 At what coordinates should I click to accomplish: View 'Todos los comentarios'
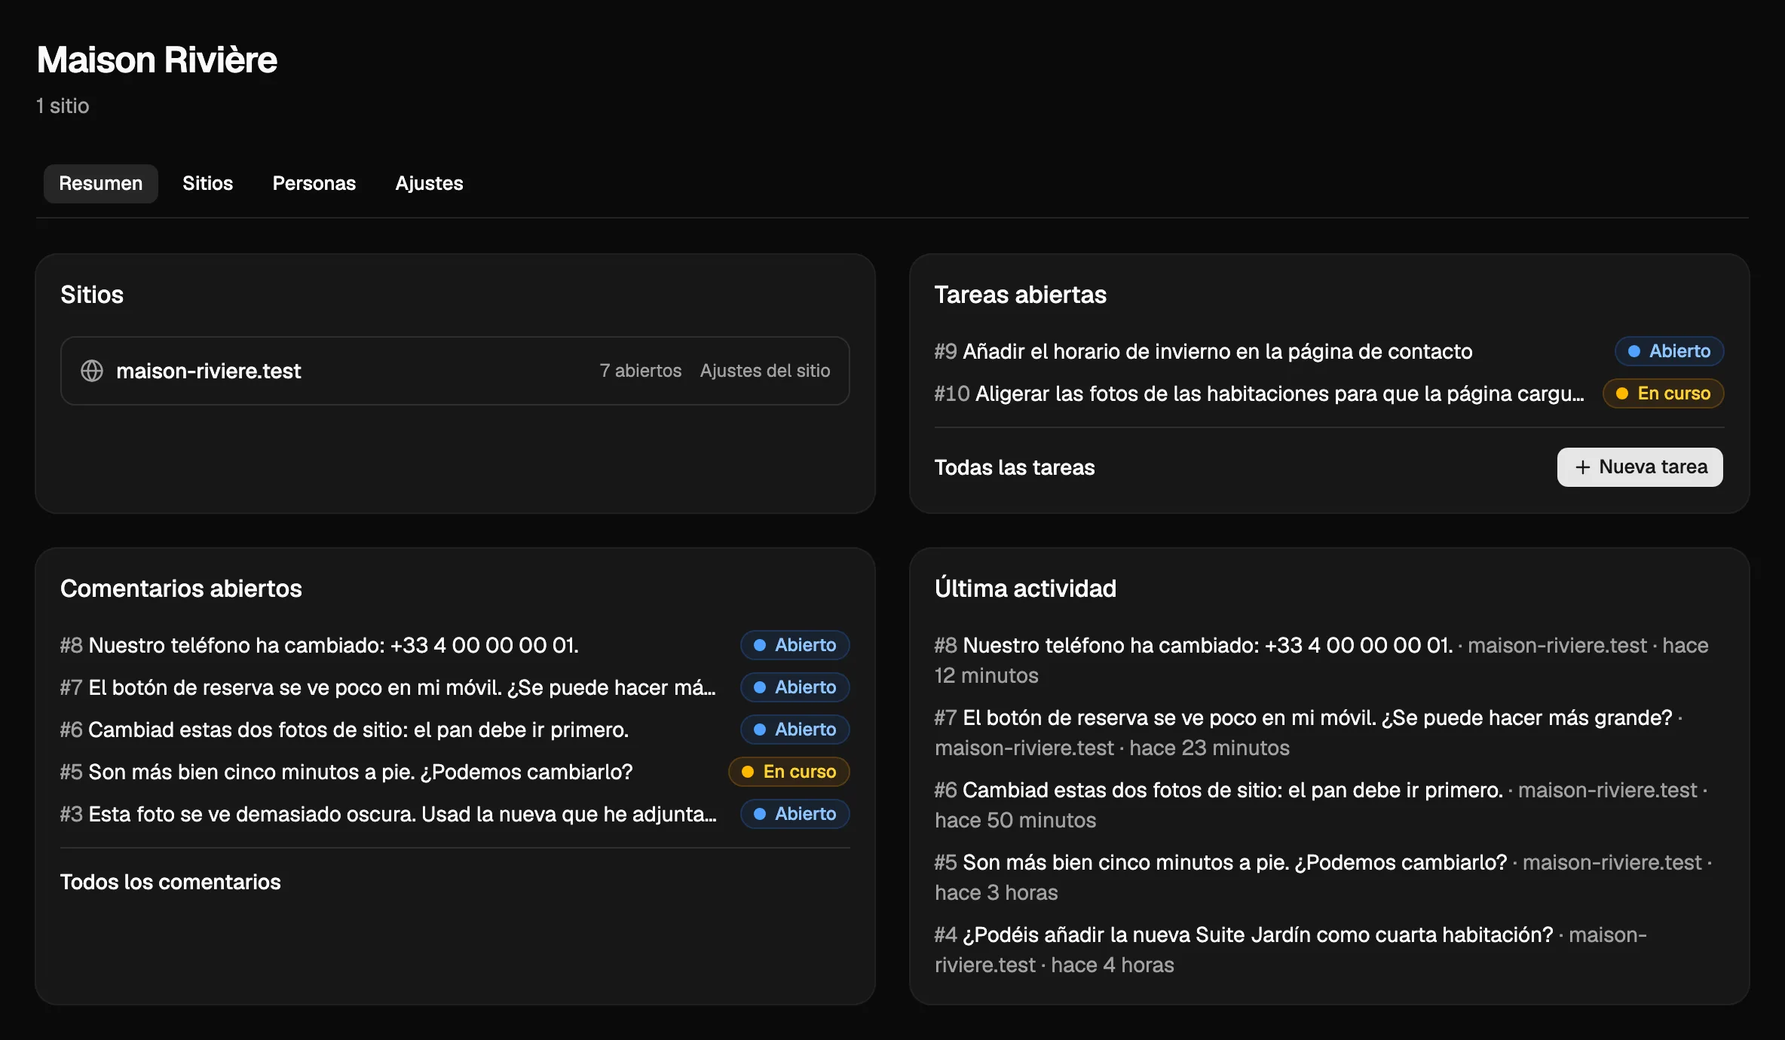click(170, 882)
